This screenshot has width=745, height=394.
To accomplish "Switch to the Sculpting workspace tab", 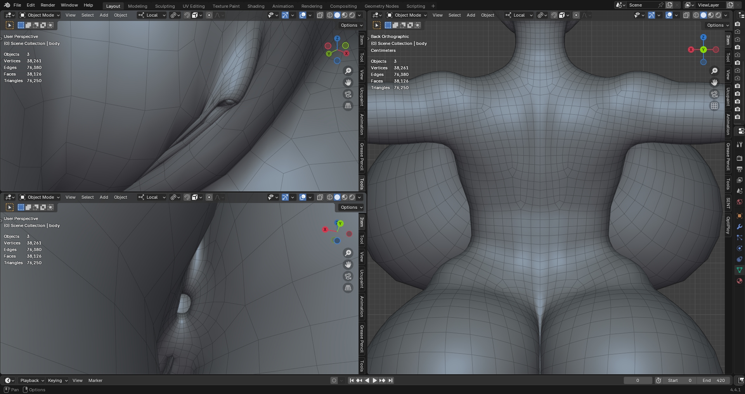I will coord(165,6).
